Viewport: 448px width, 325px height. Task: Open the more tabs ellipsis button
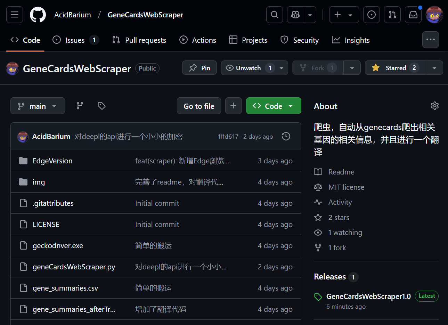pos(431,40)
